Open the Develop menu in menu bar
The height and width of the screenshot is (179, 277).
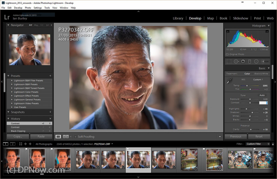pyautogui.click(x=18, y=8)
